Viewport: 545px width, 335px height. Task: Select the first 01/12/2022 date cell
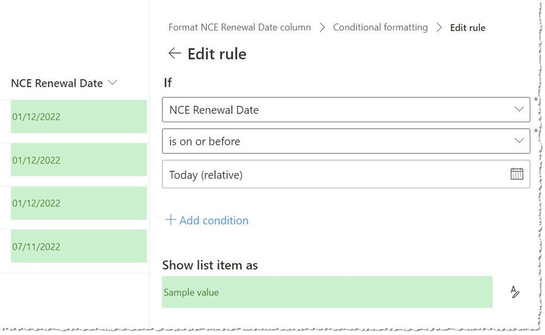click(x=79, y=117)
